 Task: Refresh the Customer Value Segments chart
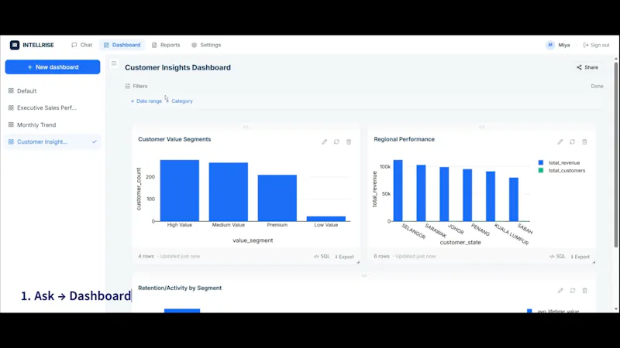pyautogui.click(x=336, y=142)
